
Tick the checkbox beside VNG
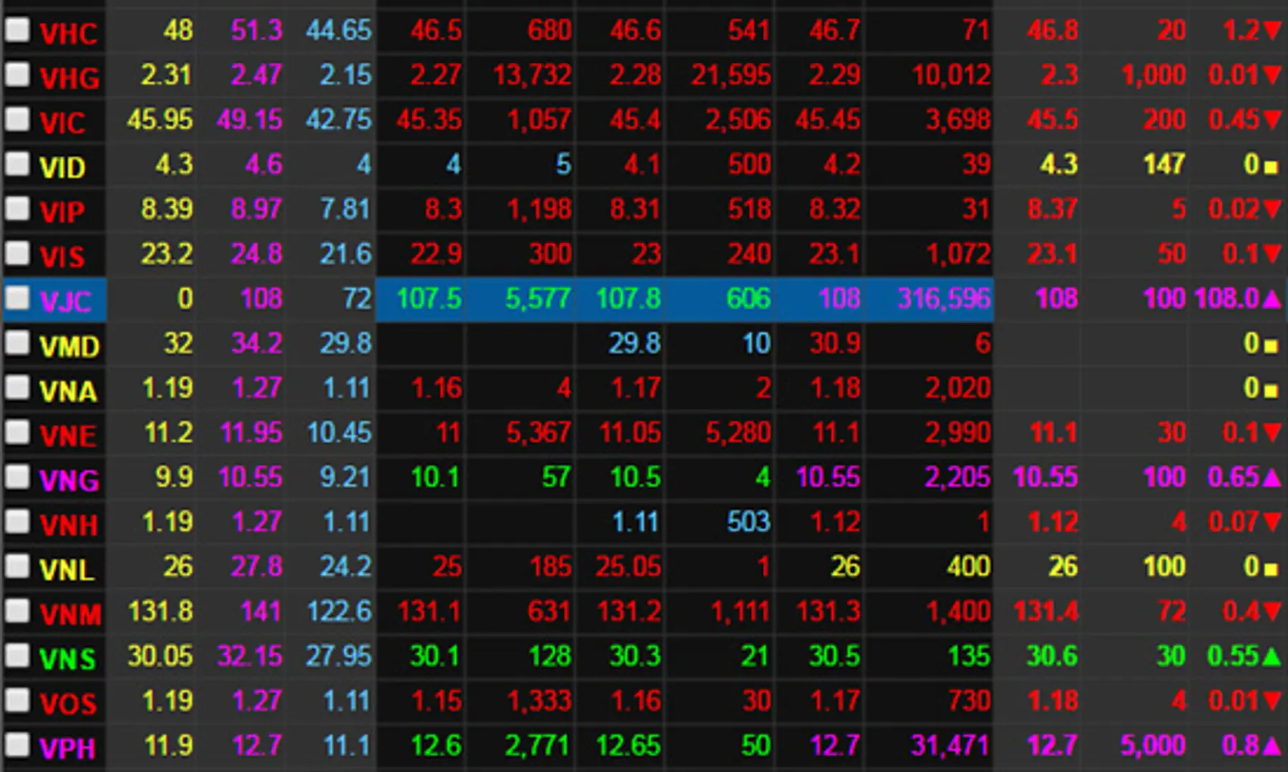[17, 477]
